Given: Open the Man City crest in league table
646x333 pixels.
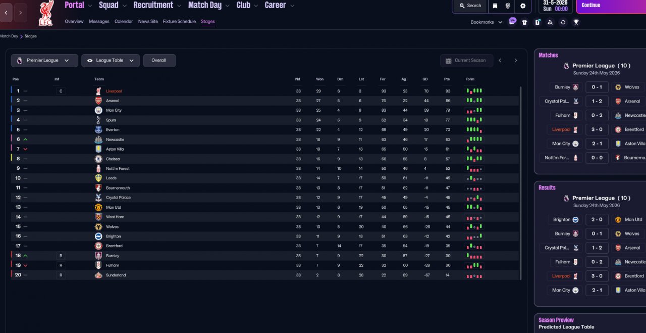Looking at the screenshot, I should click(98, 110).
